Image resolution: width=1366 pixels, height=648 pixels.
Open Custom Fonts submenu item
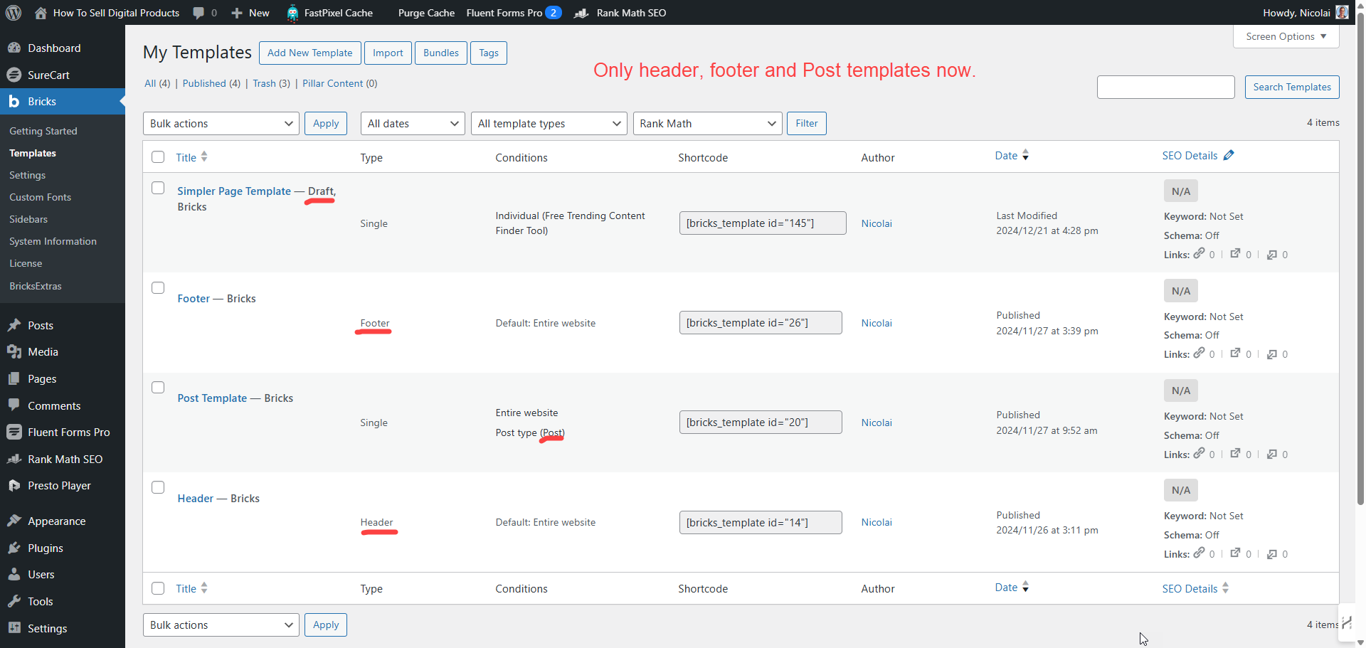(41, 197)
